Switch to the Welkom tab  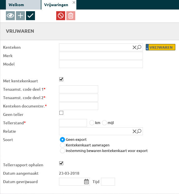point(16,5)
